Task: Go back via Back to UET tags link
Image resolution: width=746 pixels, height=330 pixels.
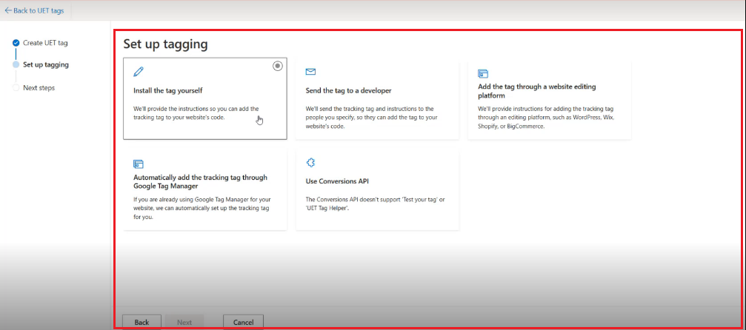Action: click(x=34, y=10)
